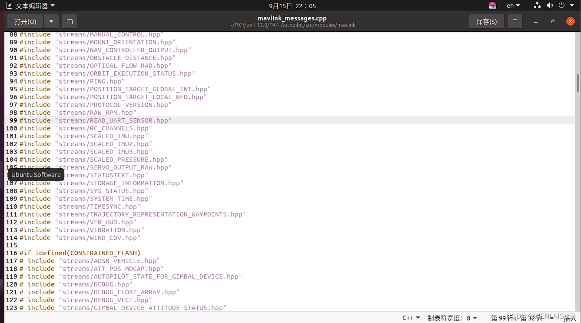Open the hamburger menu in the header bar
Viewport: 581px width, 323px height.
tap(515, 21)
